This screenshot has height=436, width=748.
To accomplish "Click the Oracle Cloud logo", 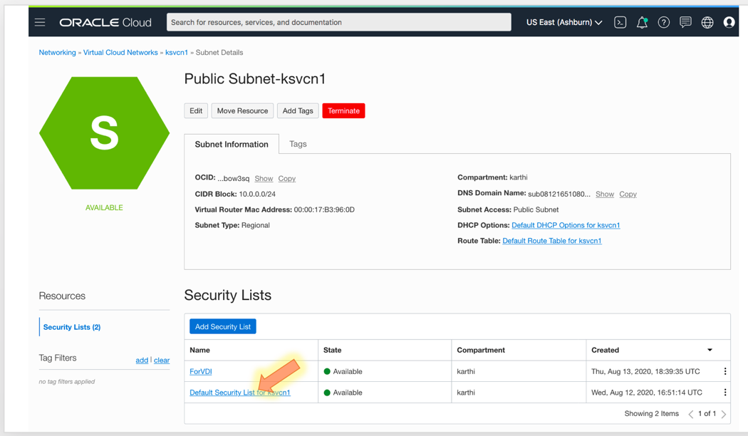I will point(105,22).
